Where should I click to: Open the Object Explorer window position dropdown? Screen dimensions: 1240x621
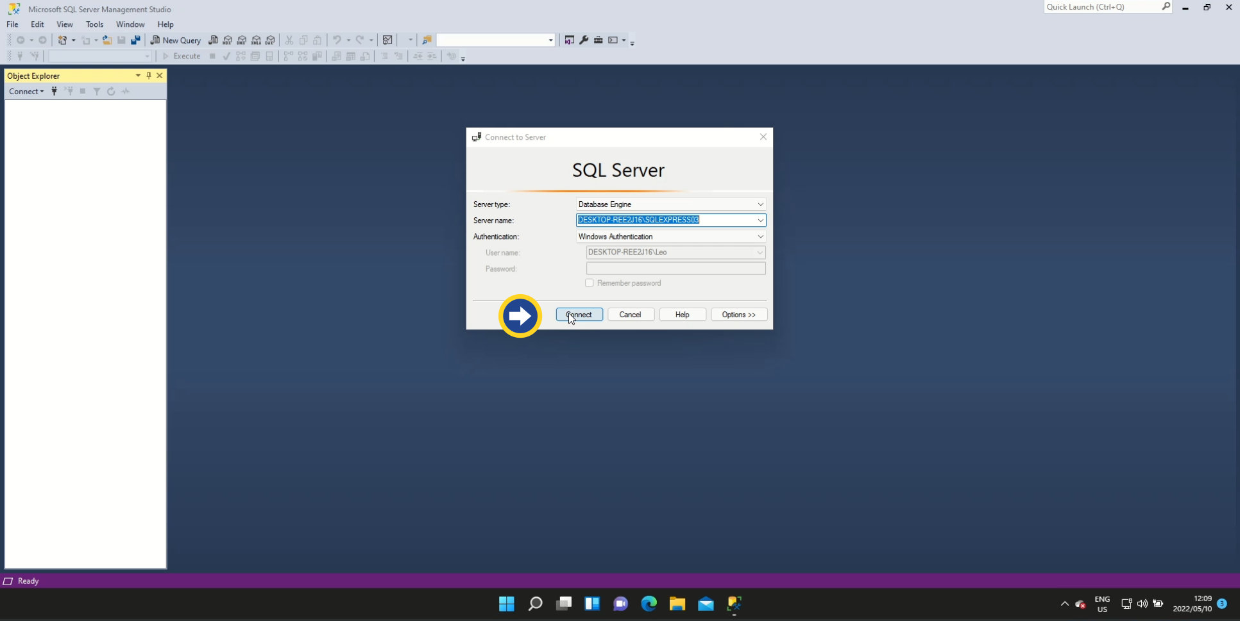click(138, 76)
